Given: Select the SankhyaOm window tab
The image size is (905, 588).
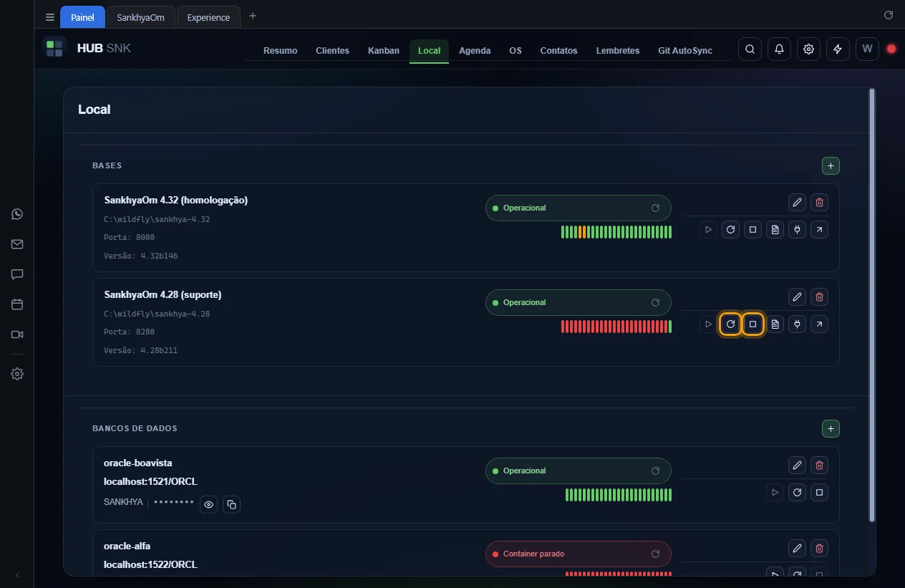Looking at the screenshot, I should pos(141,17).
